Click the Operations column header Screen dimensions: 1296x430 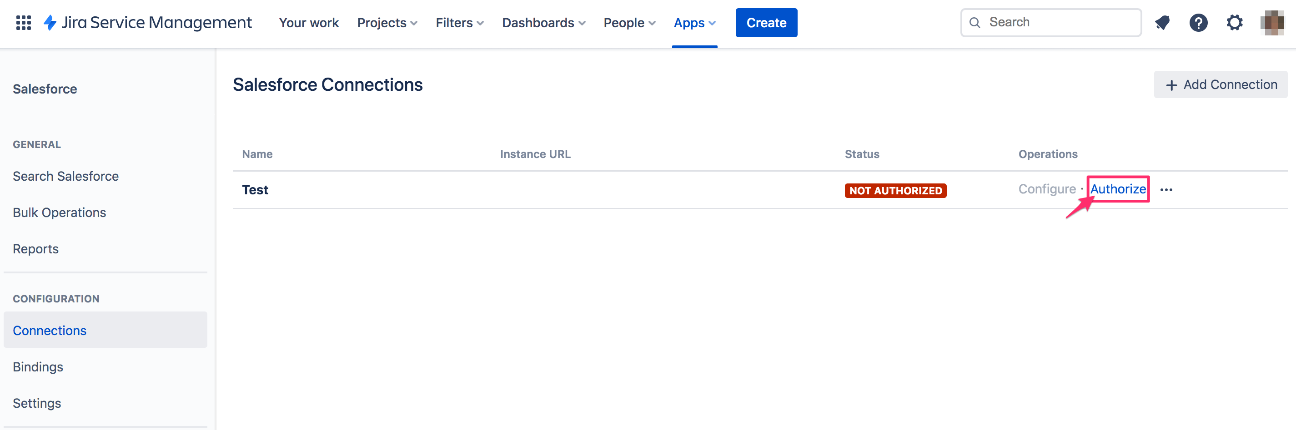1048,154
